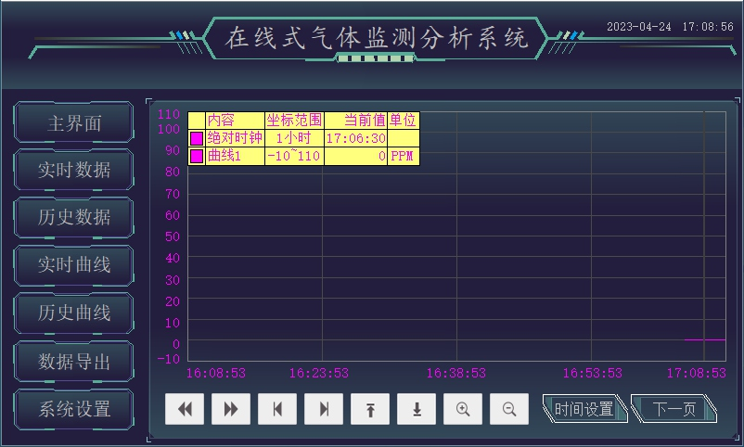Select 历史曲线 in the sidebar
744x447 pixels.
tap(74, 313)
